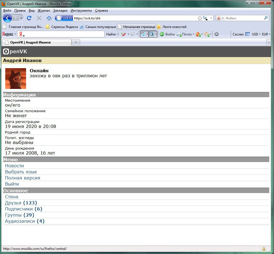Click the Выйти logout link
Image resolution: width=274 pixels, height=254 pixels.
(12, 184)
